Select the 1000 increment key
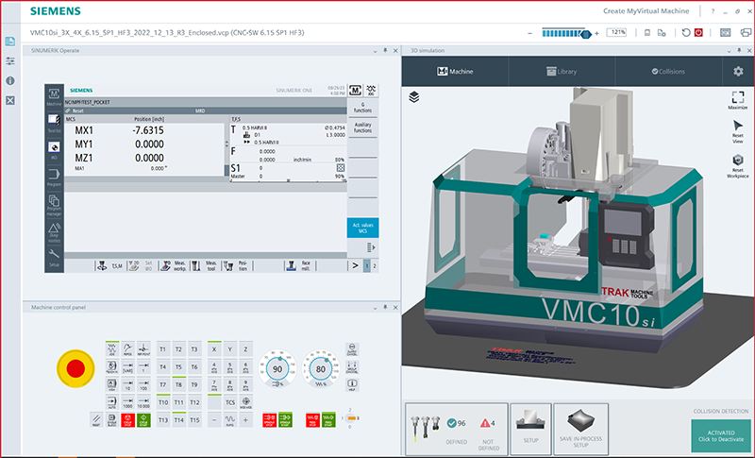This screenshot has height=458, width=755. [x=127, y=402]
